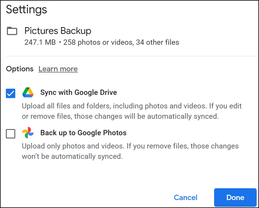Confirm settings with the Done button
Screen dimensions: 259x208
click(x=235, y=198)
